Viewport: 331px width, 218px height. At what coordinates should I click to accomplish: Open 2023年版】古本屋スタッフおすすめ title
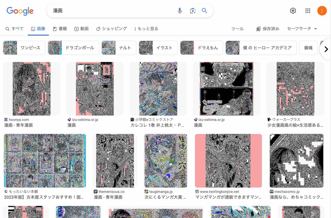pos(44,197)
